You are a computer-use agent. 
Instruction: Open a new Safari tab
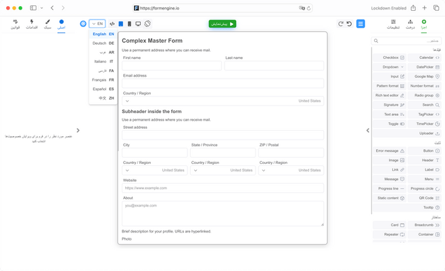coord(424,8)
